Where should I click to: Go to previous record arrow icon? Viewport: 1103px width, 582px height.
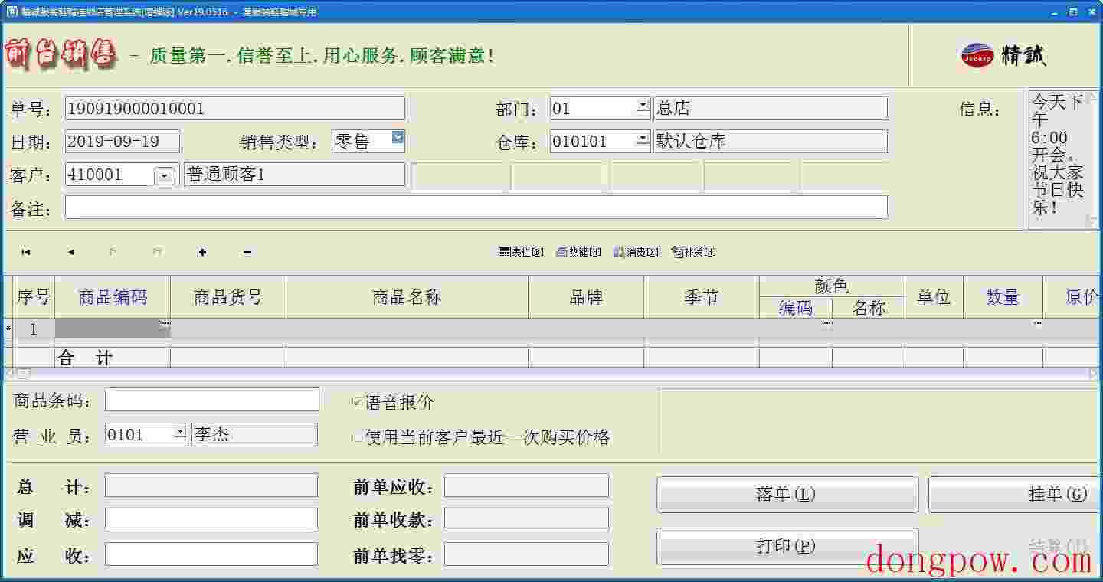[x=70, y=252]
